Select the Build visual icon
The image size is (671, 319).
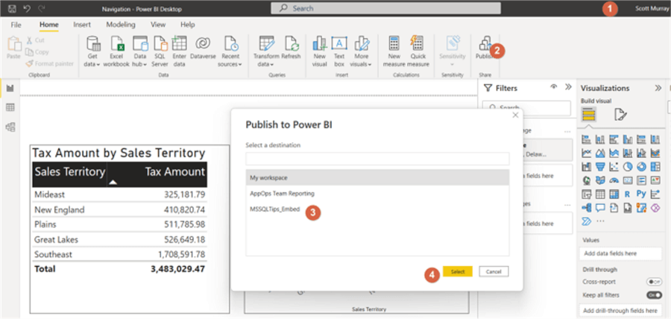(588, 114)
